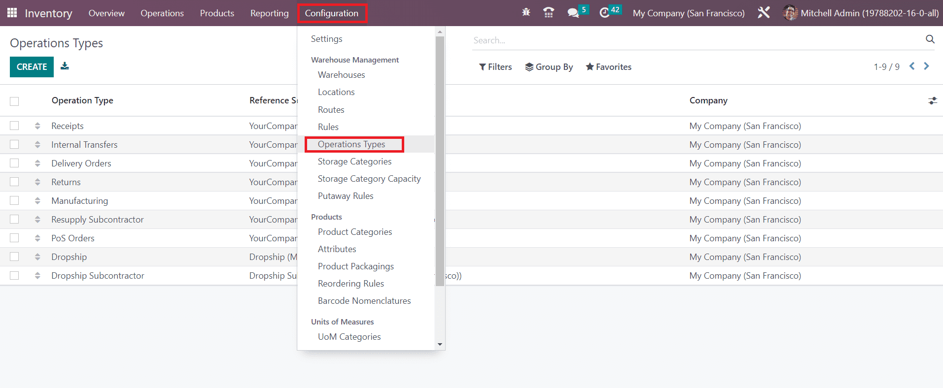Click the import records download icon

click(65, 66)
